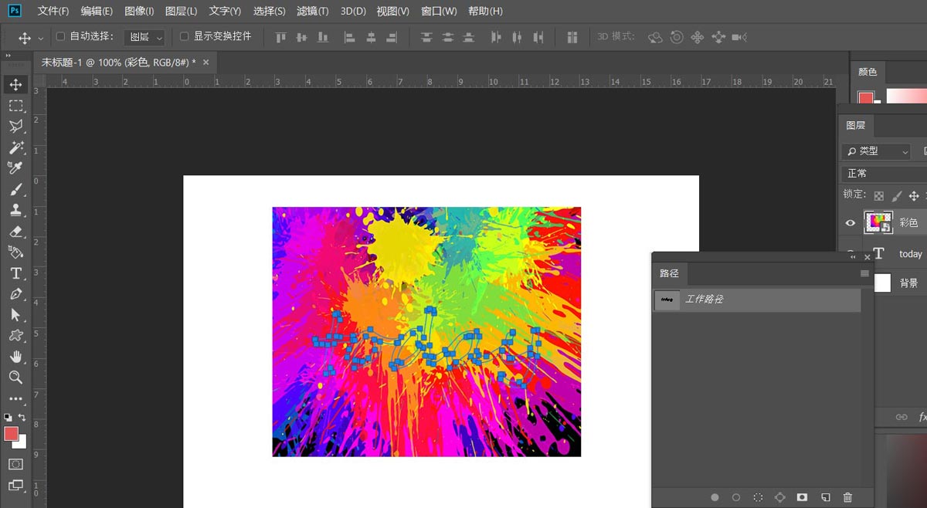This screenshot has width=927, height=508.
Task: Select the Polygonal Lasso tool
Action: [15, 127]
